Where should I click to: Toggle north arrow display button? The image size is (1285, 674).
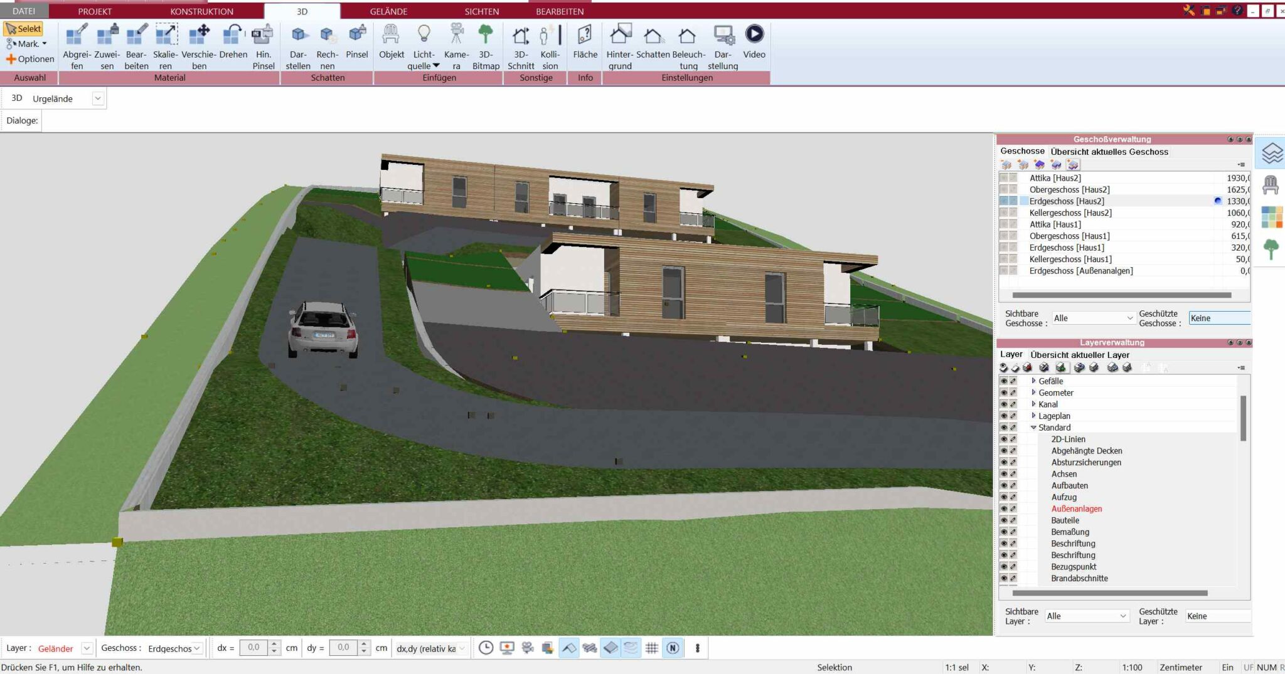point(673,648)
